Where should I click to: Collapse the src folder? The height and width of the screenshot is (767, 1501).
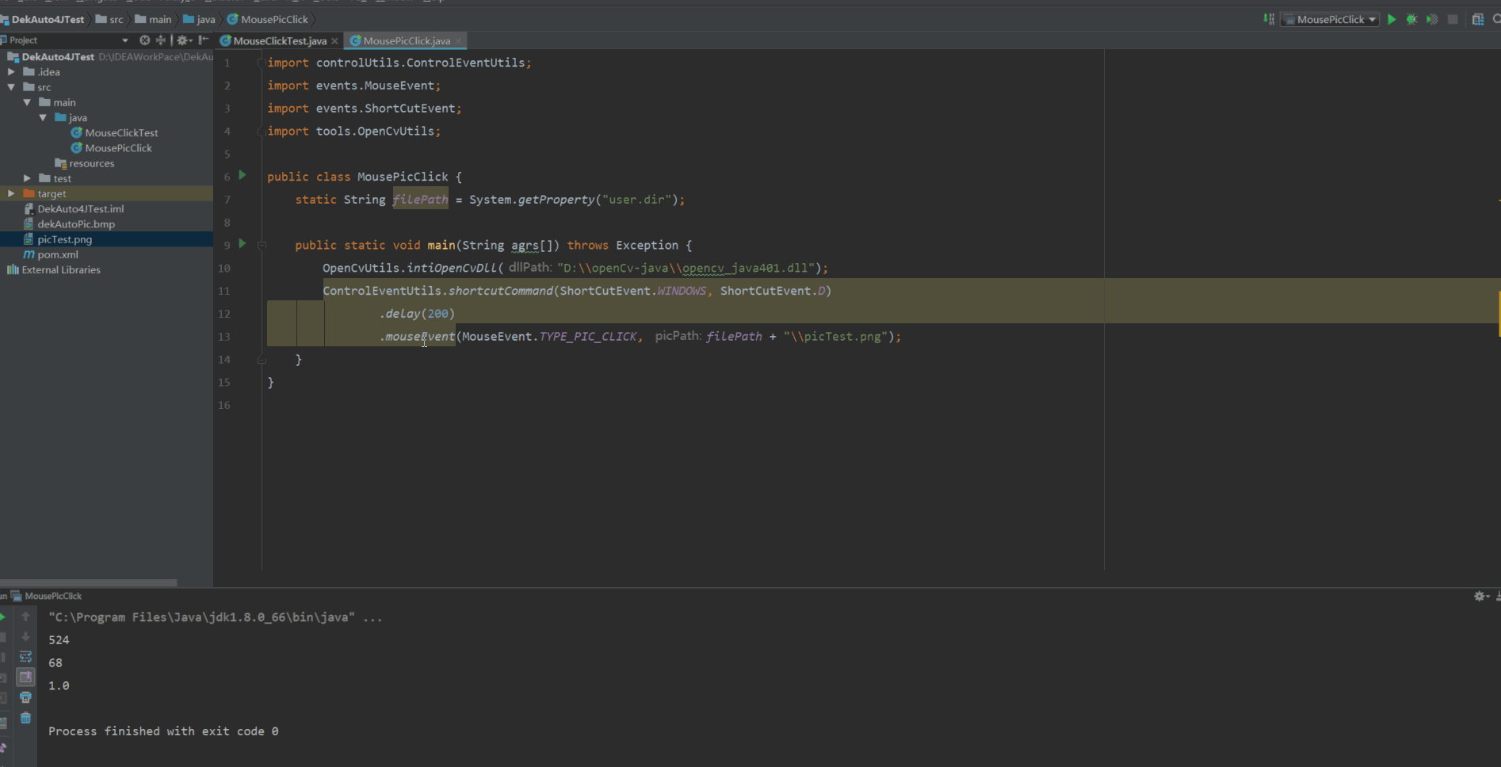coord(11,87)
